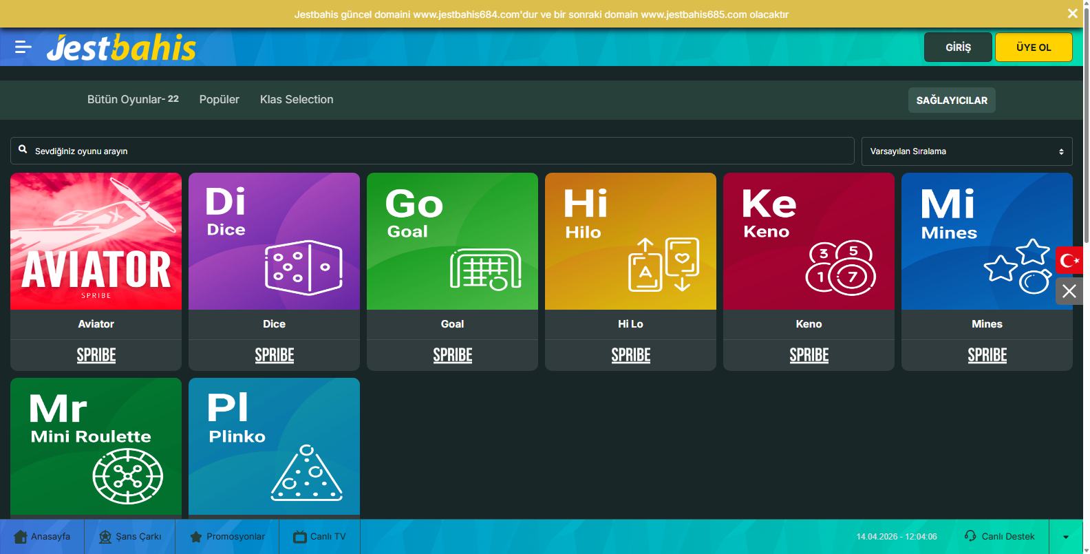Click the Canlı Destek headset icon
Screen dimensions: 1090x554
(970, 536)
